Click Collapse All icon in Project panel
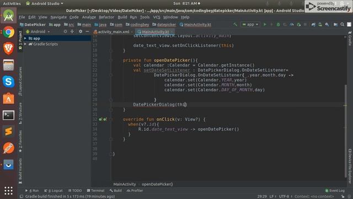Screen dimensions: 353x199 [x=72, y=32]
